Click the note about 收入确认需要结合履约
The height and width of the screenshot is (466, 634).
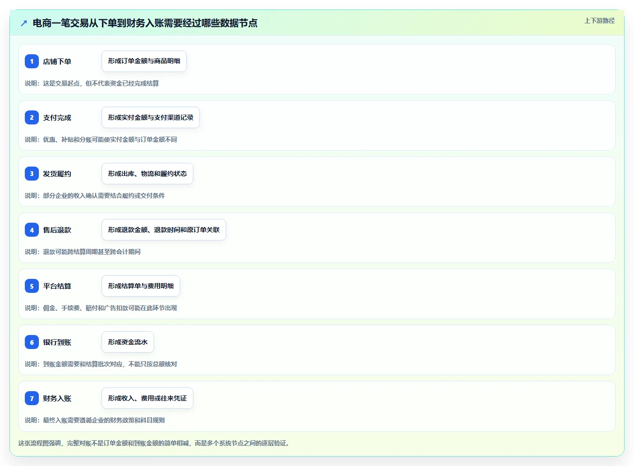(95, 196)
